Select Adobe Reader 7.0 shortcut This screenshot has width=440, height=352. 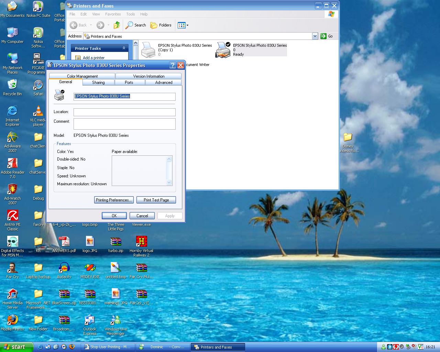tap(12, 168)
